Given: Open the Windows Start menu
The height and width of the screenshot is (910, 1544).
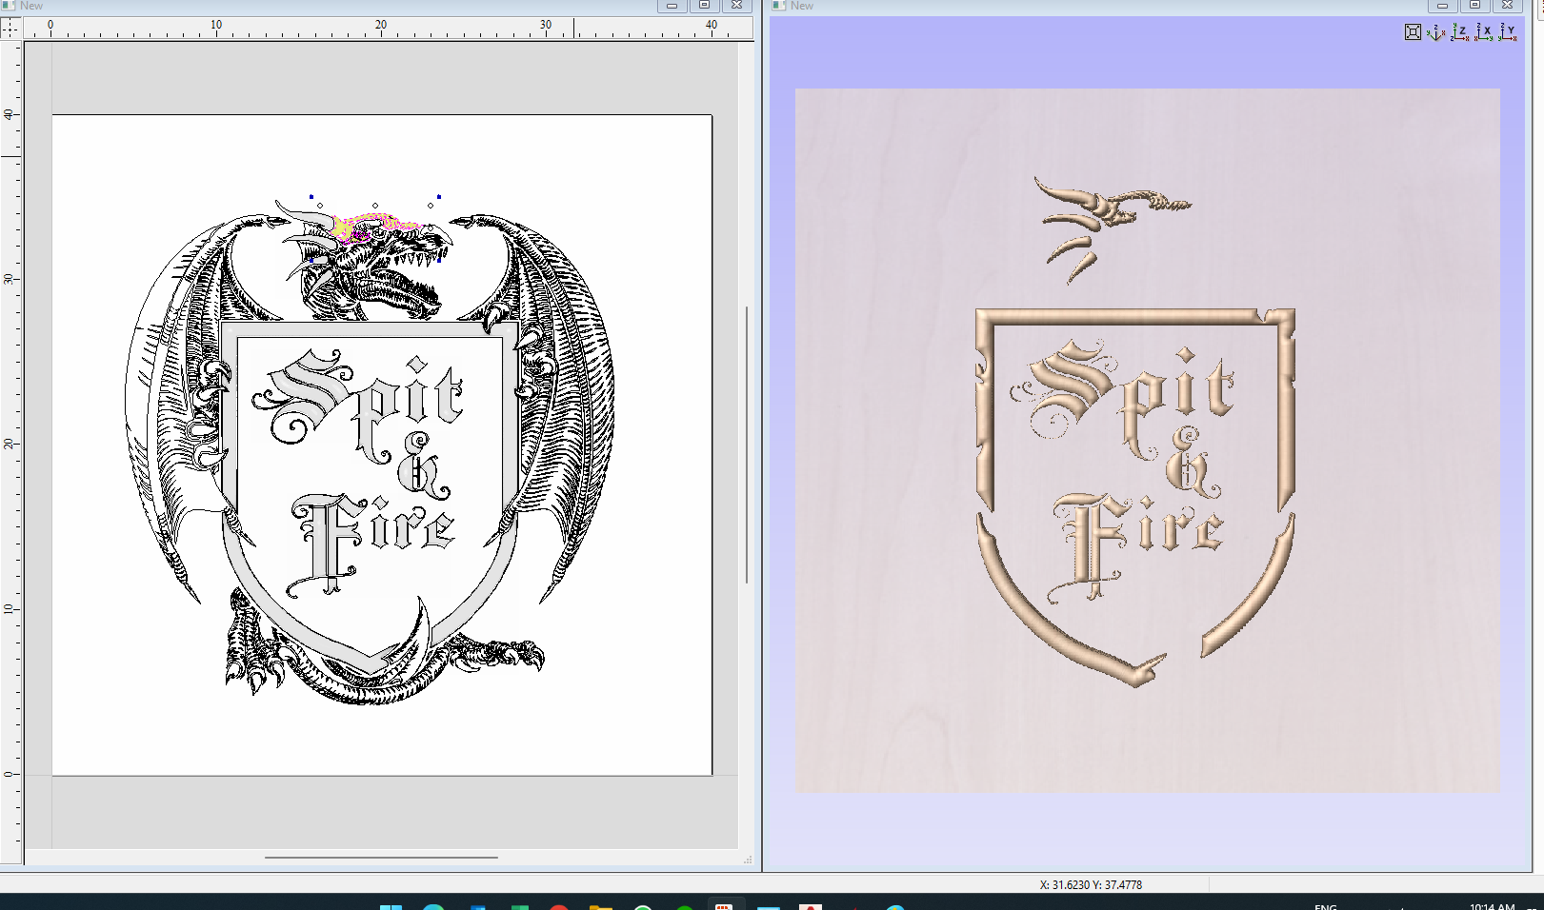Looking at the screenshot, I should (391, 906).
